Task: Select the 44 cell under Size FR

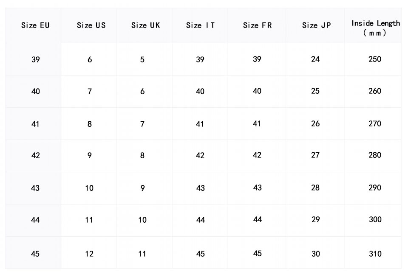Action: click(x=257, y=220)
